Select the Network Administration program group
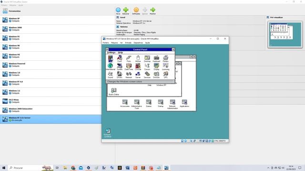The width and height of the screenshot is (305, 171). [173, 104]
